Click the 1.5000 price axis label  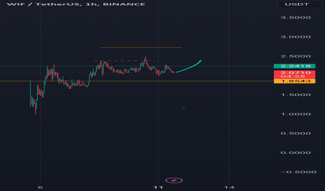pos(296,95)
